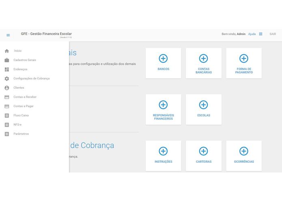Click the RESPONSÁVEIS FINANCEIROS card label

(163, 117)
